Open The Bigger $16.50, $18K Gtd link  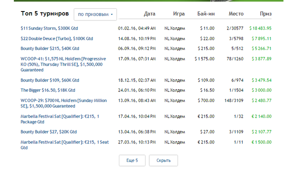tap(48, 90)
